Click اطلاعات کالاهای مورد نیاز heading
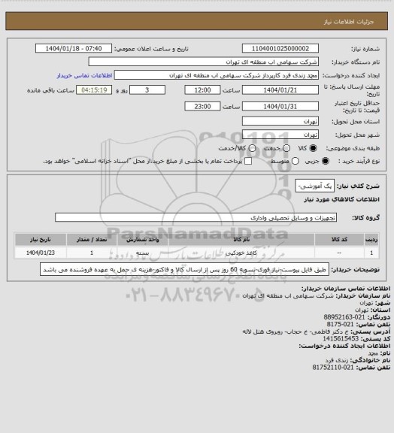This screenshot has height=433, width=394. (x=342, y=199)
